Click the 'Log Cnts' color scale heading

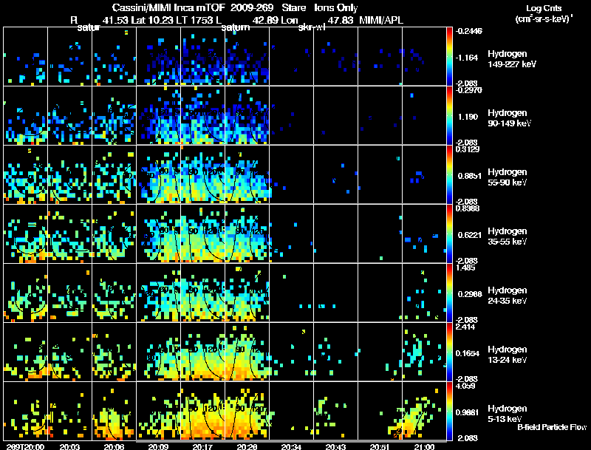(544, 8)
